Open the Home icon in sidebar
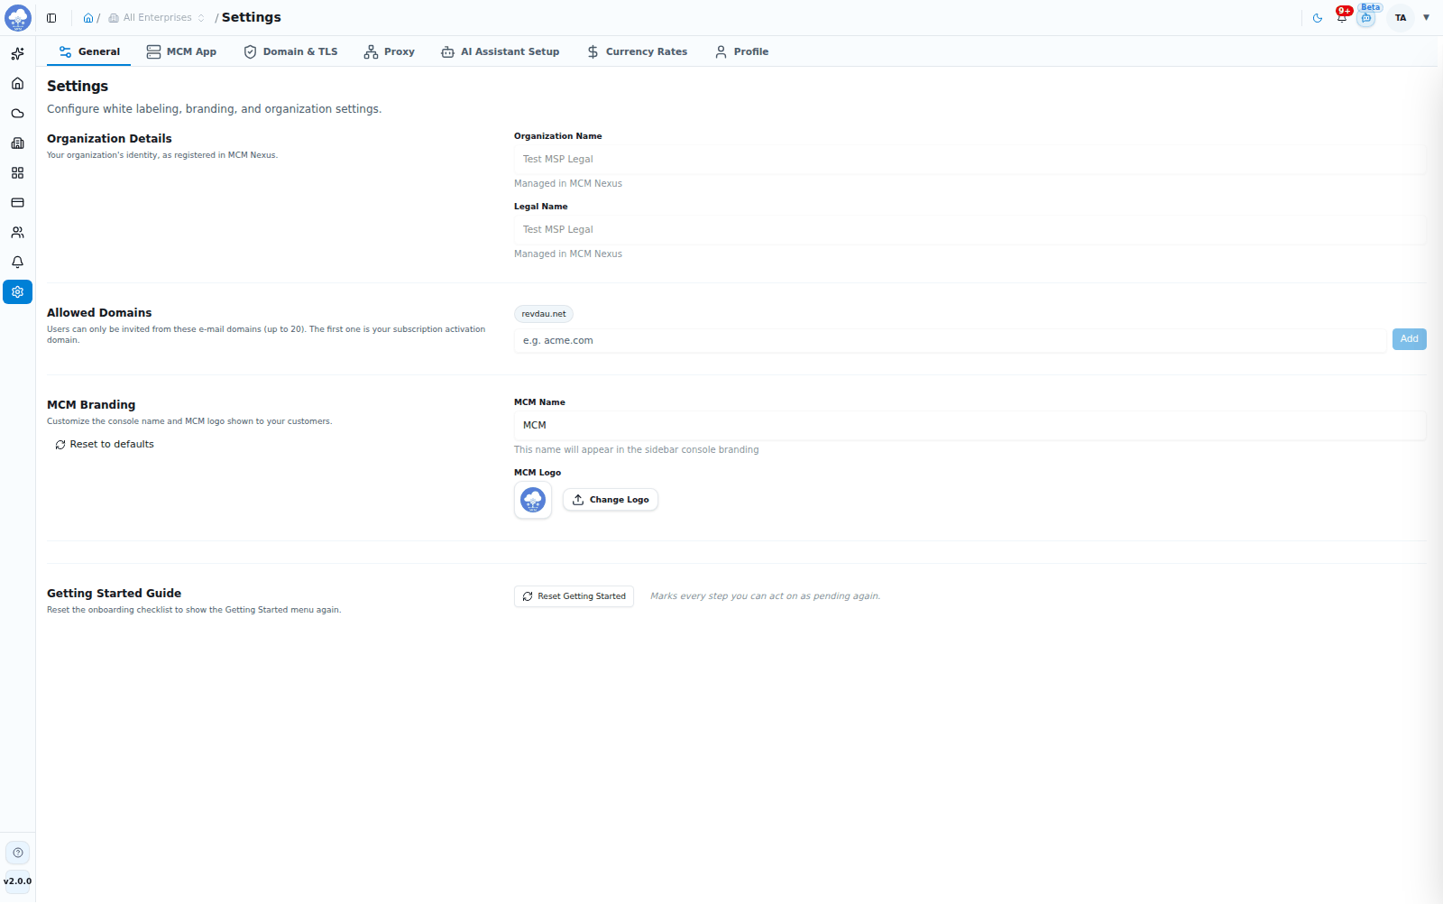Screen dimensions: 1443x904 (x=17, y=84)
